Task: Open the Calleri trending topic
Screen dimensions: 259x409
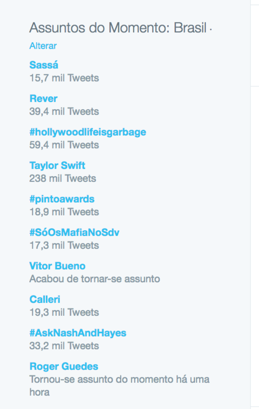Action: click(45, 299)
